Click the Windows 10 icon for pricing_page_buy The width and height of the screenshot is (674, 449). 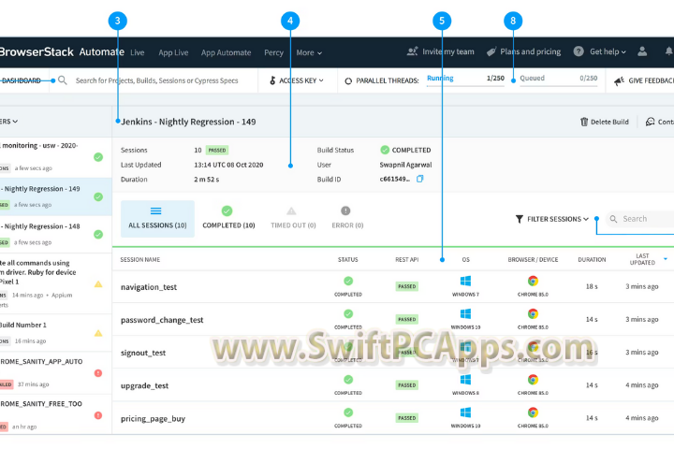465,413
